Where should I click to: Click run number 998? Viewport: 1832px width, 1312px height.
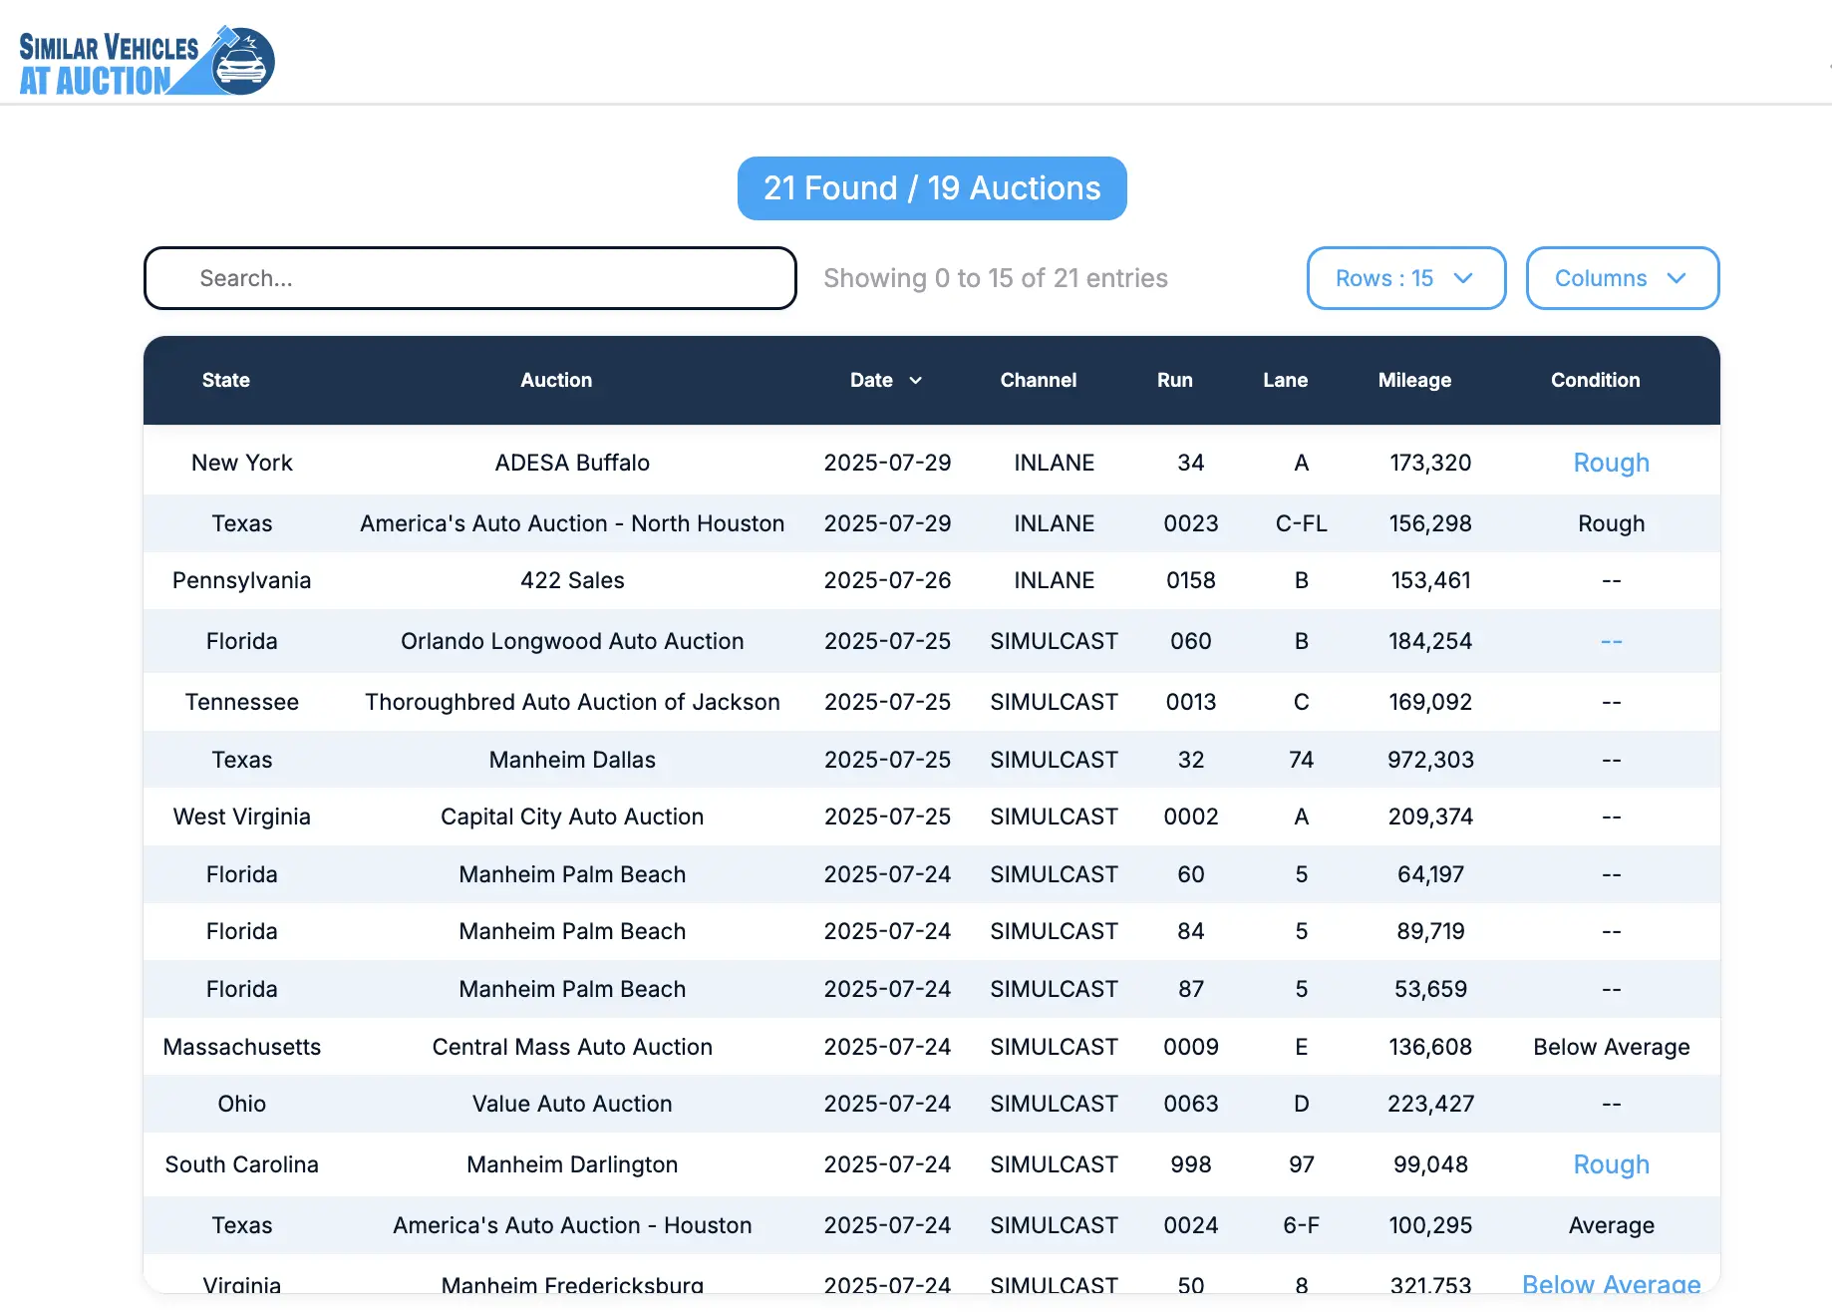(x=1191, y=1164)
